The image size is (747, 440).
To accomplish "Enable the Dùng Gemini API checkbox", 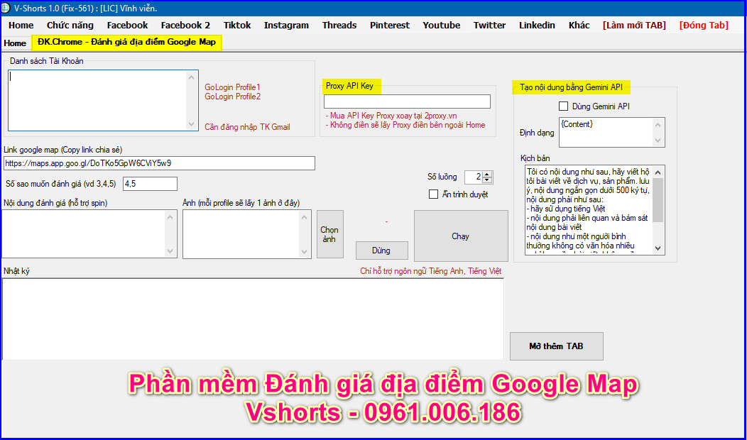I will pyautogui.click(x=563, y=106).
